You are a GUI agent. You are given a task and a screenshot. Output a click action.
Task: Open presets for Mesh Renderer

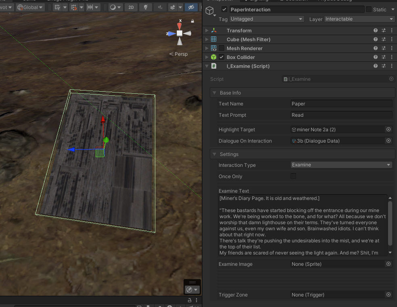[x=384, y=48]
